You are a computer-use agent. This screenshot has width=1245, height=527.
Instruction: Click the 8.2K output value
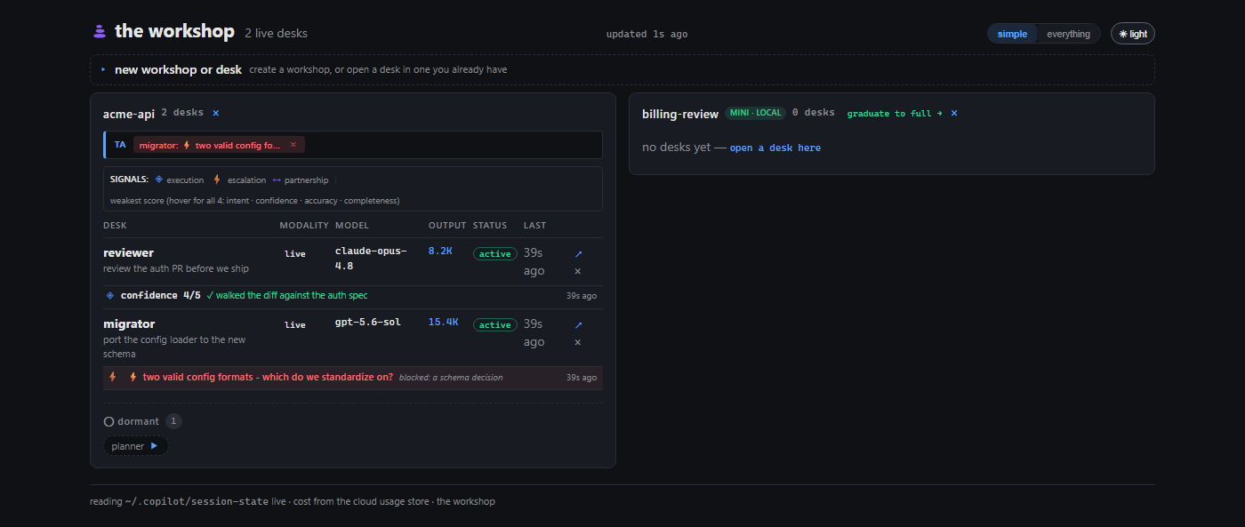[440, 252]
